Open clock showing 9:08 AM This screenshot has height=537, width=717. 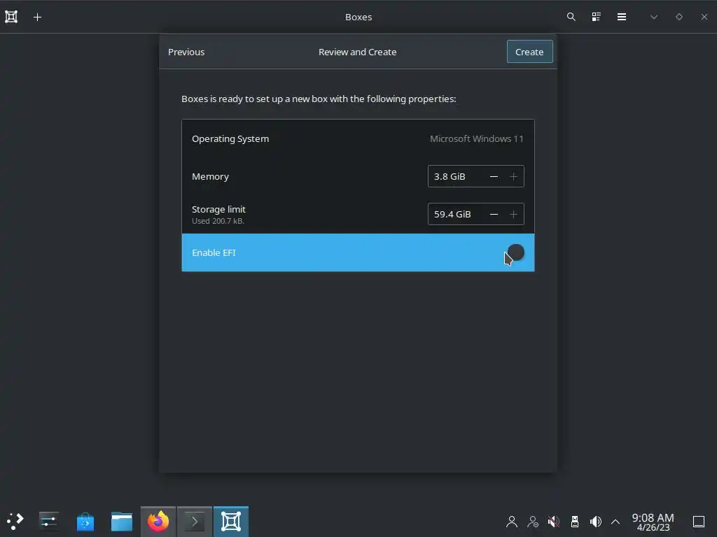pos(653,522)
